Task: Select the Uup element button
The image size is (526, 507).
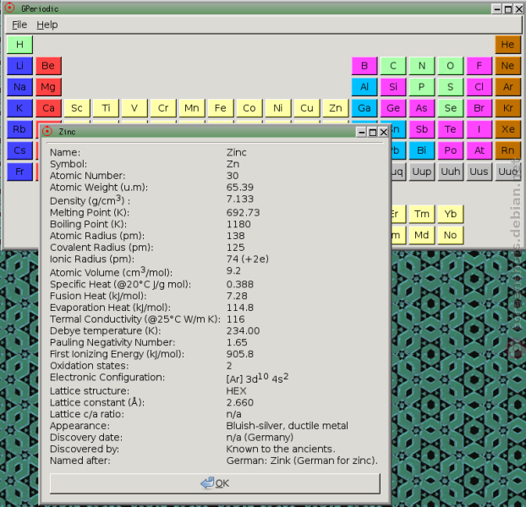Action: coord(422,172)
